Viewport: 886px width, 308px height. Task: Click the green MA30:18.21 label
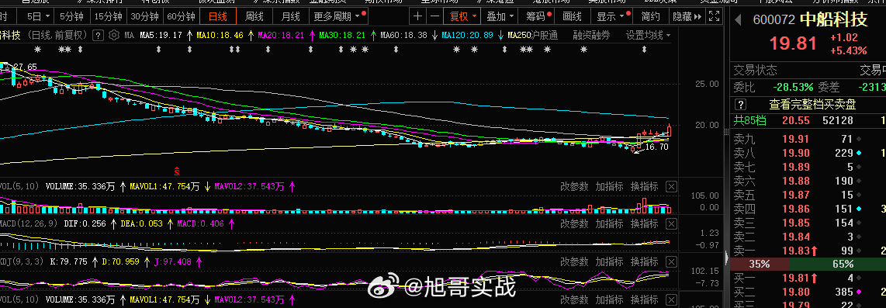(x=342, y=36)
